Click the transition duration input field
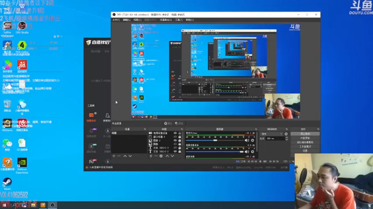The height and width of the screenshot is (209, 373). click(x=275, y=138)
